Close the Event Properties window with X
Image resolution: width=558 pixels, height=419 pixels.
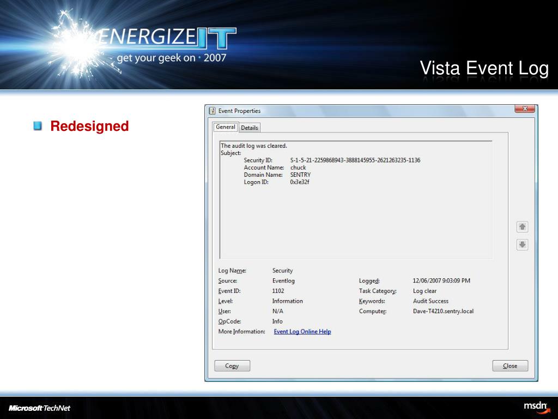click(x=525, y=109)
